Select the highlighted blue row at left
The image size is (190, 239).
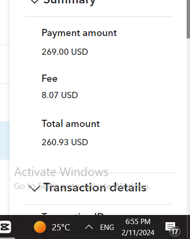5,140
